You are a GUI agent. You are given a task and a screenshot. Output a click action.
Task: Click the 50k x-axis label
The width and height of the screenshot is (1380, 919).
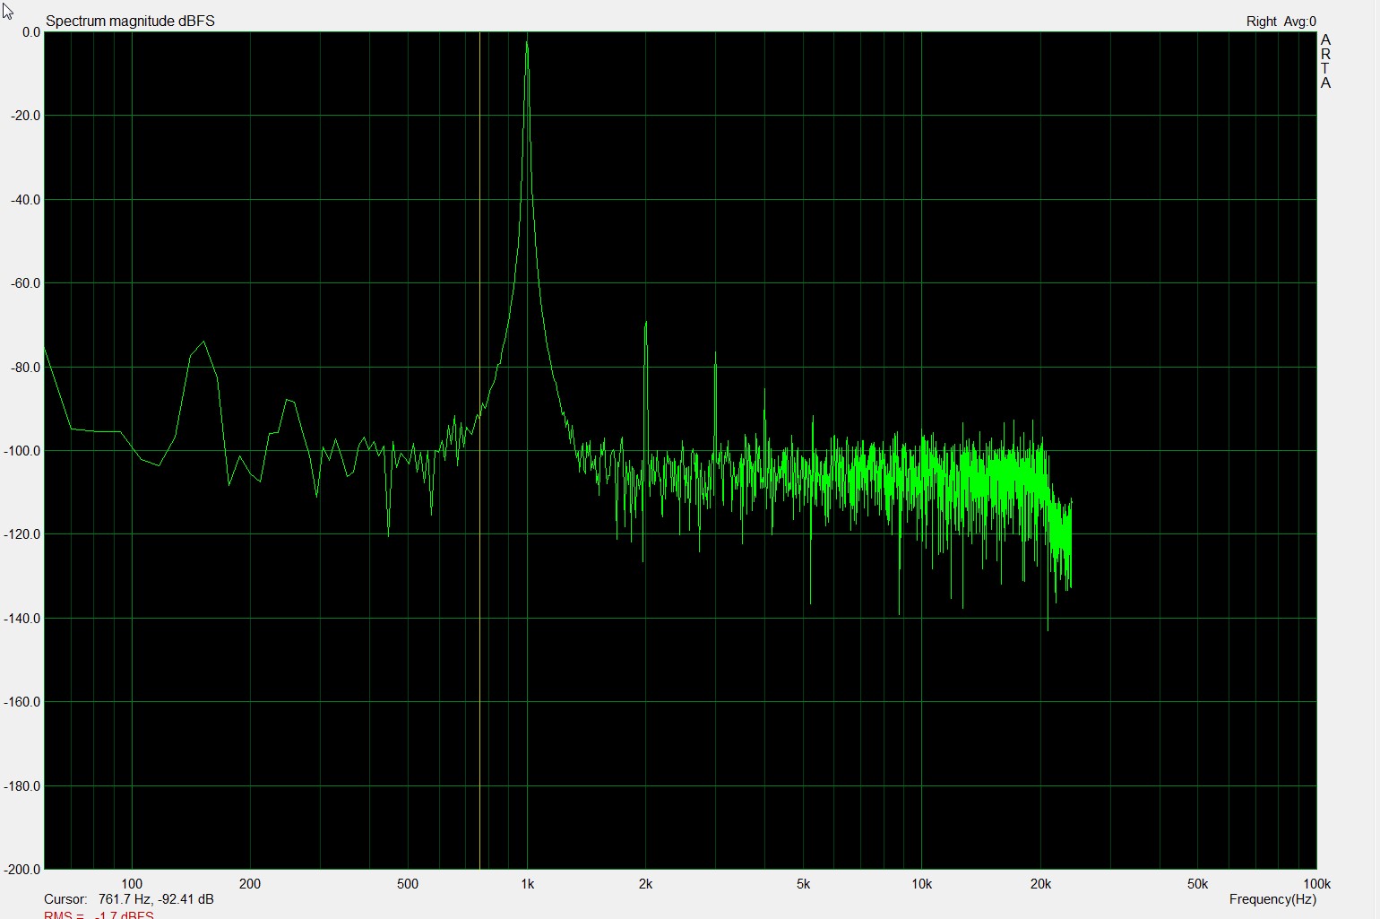click(x=1197, y=883)
